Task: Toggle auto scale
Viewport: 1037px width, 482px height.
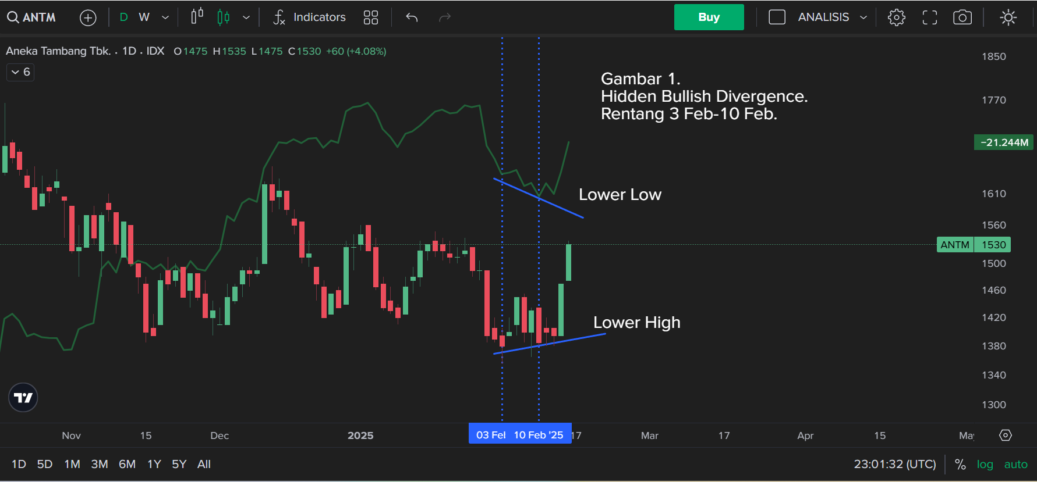Action: click(x=1016, y=464)
